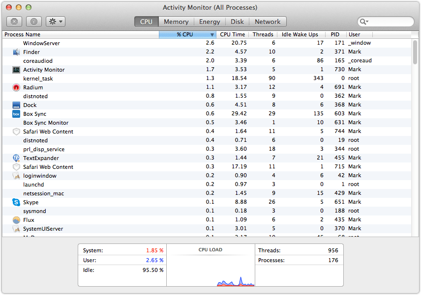Click the Radium app icon

[x=16, y=87]
